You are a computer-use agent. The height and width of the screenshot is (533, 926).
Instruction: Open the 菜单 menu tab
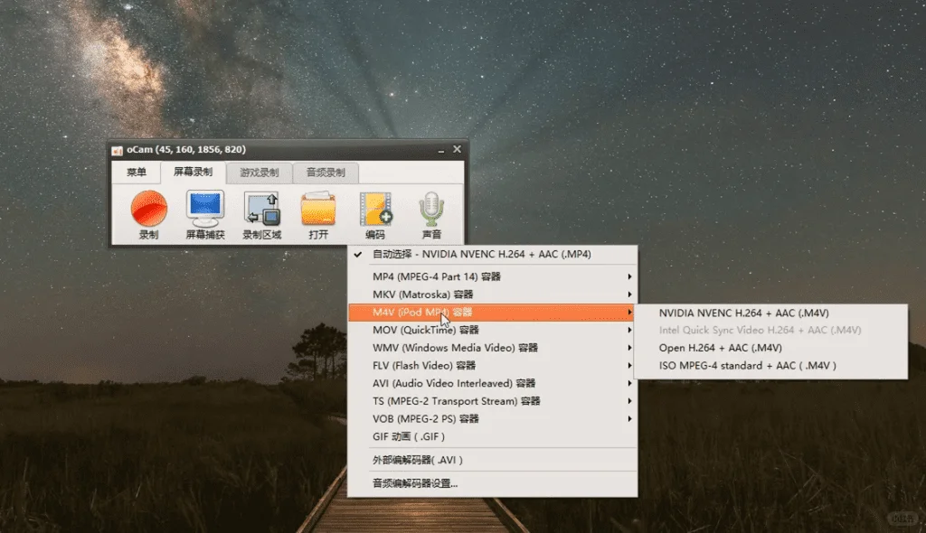coord(136,173)
